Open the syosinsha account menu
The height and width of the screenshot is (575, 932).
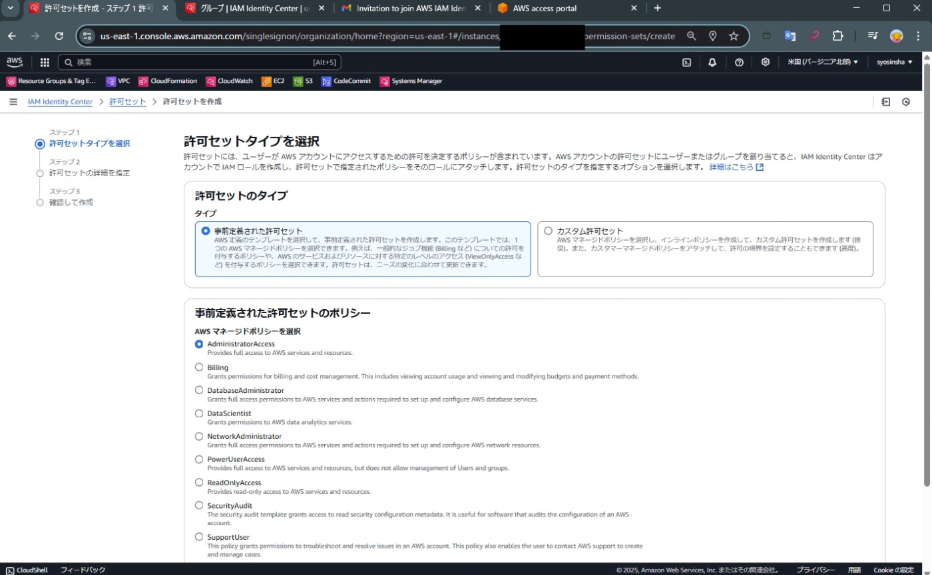coord(895,62)
